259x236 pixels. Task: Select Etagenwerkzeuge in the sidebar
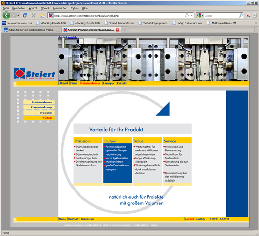coord(39,107)
